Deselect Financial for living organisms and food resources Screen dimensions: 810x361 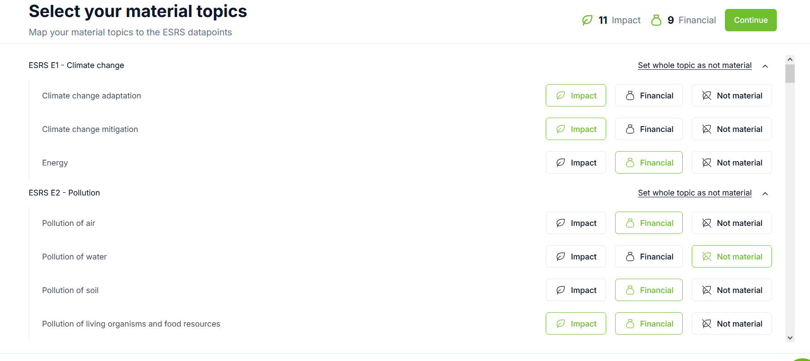pyautogui.click(x=649, y=324)
